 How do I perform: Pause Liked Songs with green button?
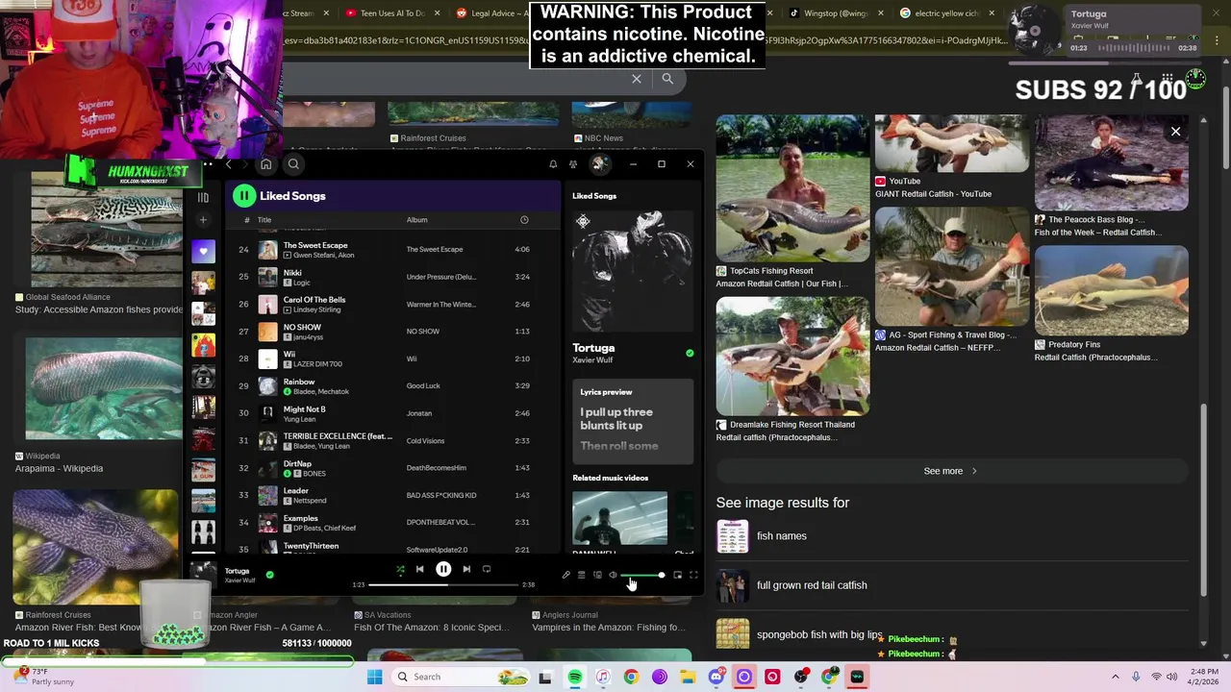click(243, 196)
